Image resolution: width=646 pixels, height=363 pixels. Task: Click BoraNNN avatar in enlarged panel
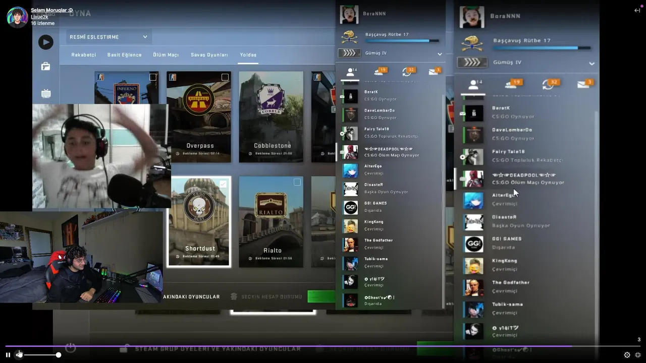click(472, 17)
